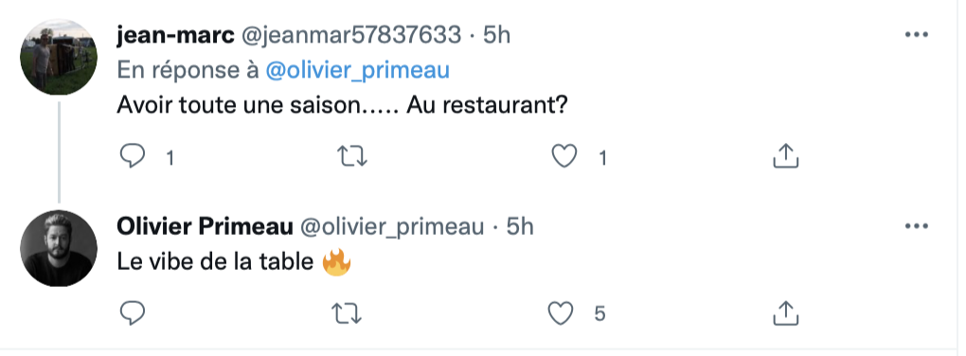The image size is (966, 356).
Task: Open the tweet 'Le vibe de la table'
Action: 234,262
